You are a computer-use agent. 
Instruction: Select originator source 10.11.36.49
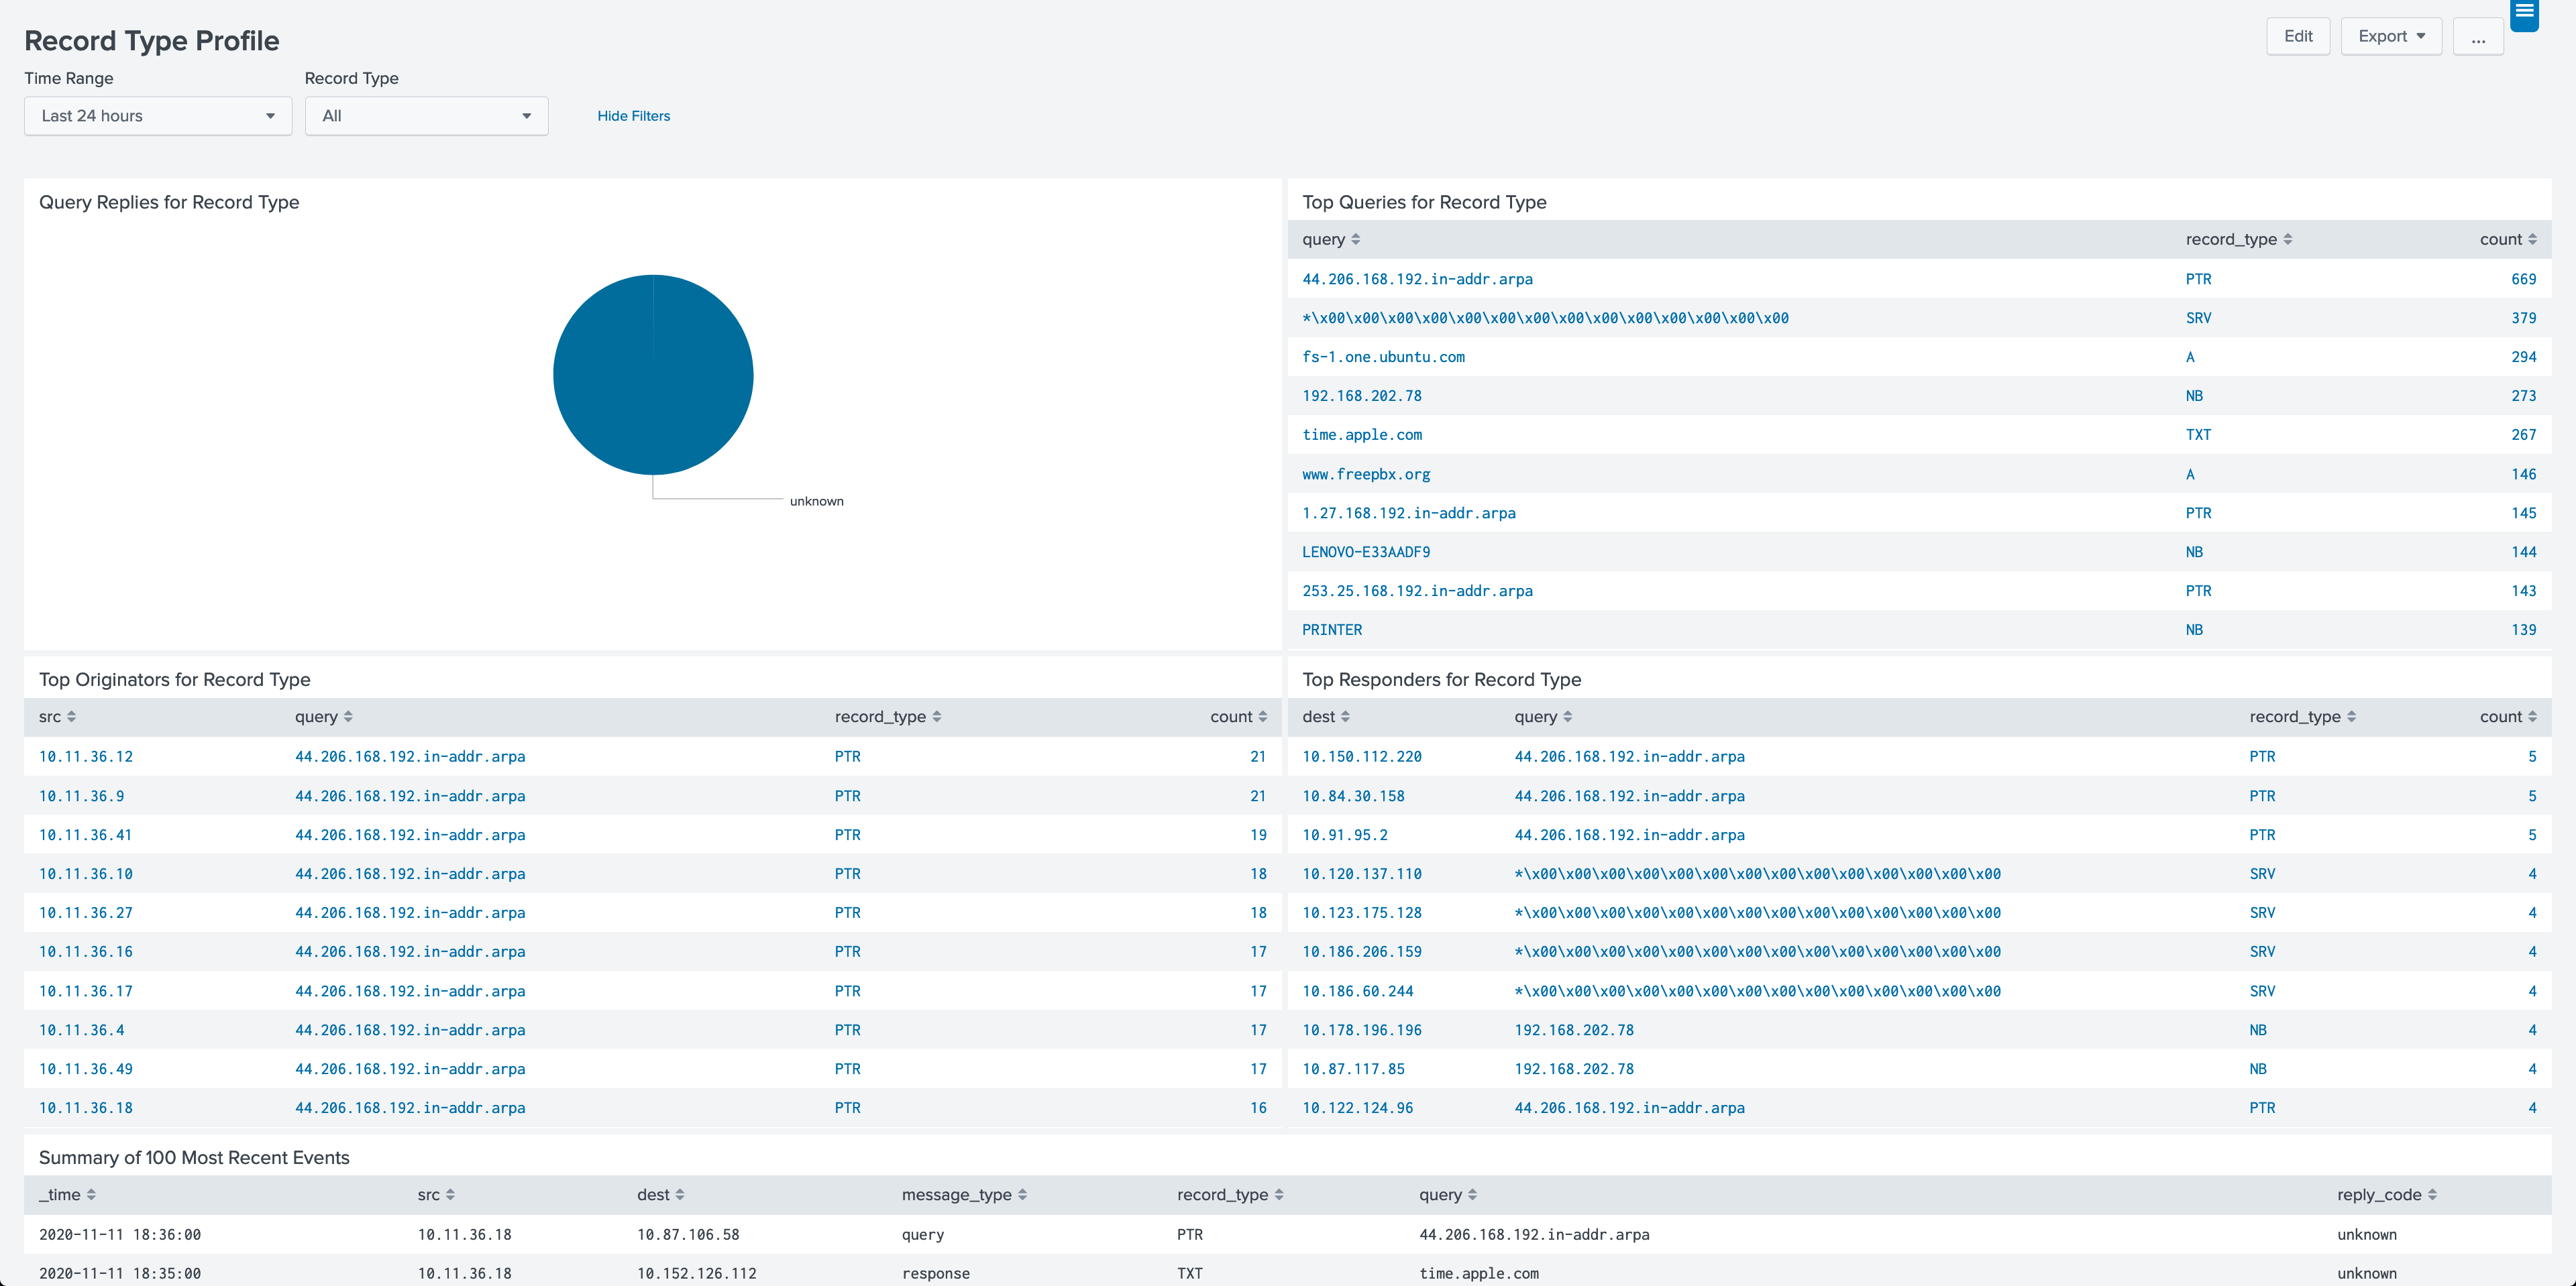coord(86,1069)
